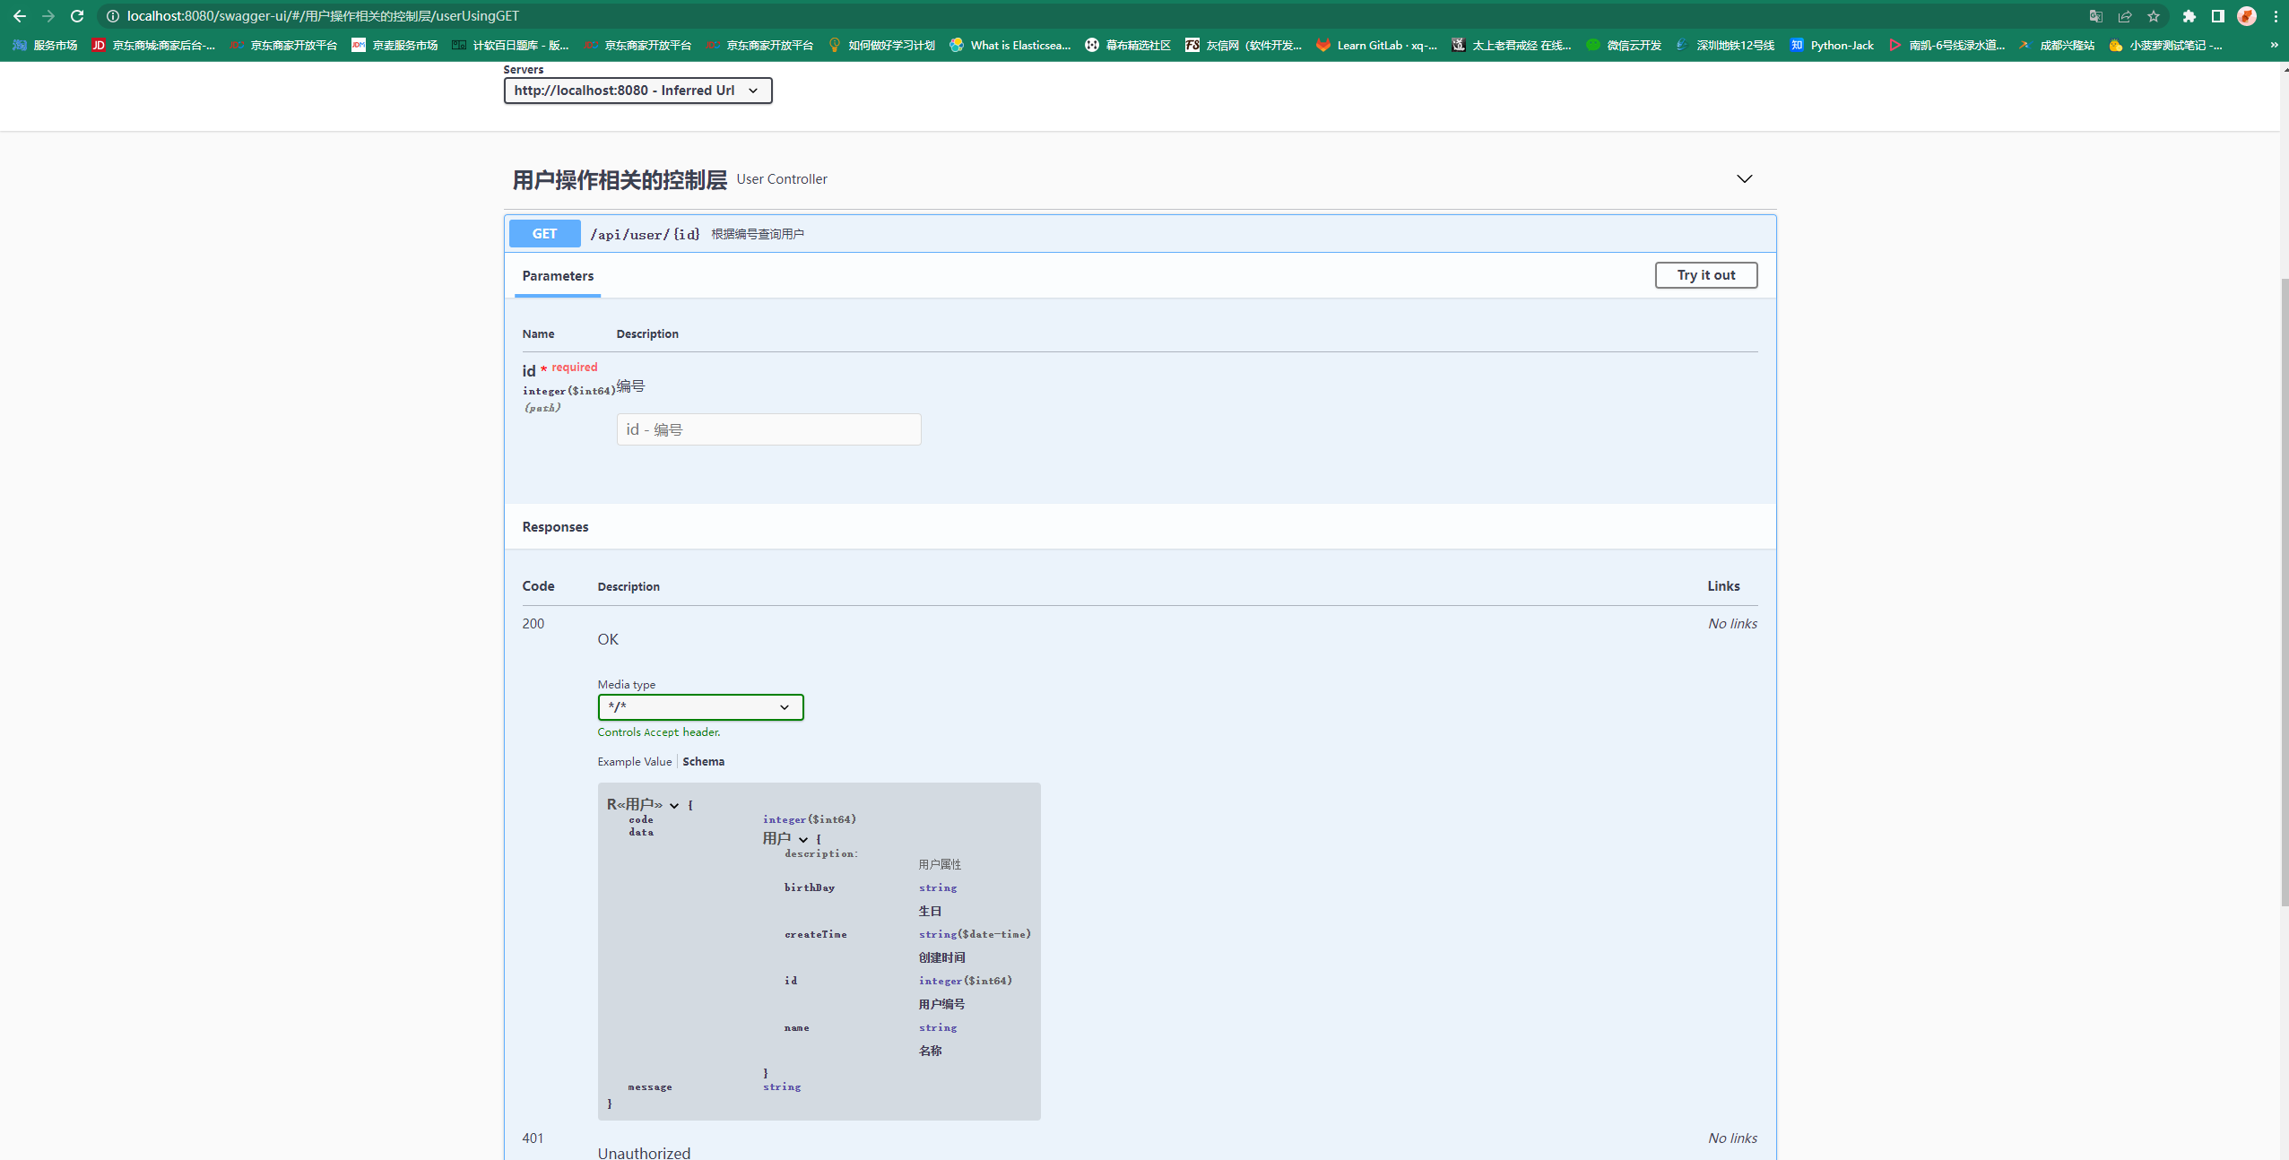Share this page via the share icon
This screenshot has height=1160, width=2289.
pos(2124,16)
